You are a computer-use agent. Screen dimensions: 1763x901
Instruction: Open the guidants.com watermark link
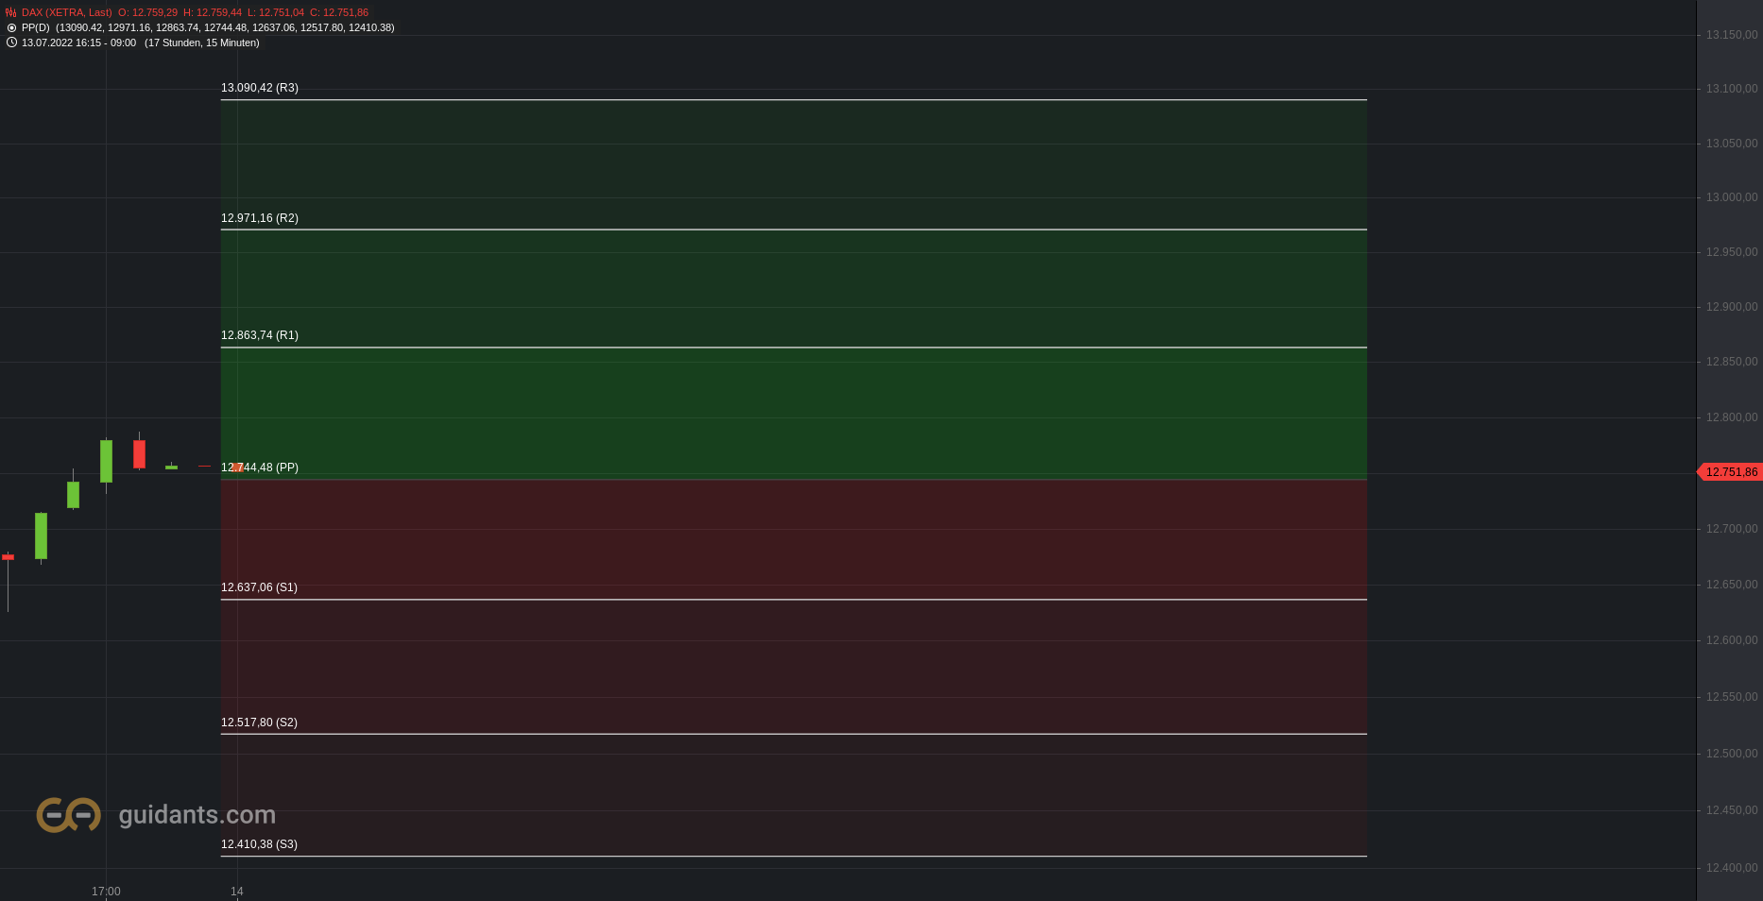click(197, 814)
